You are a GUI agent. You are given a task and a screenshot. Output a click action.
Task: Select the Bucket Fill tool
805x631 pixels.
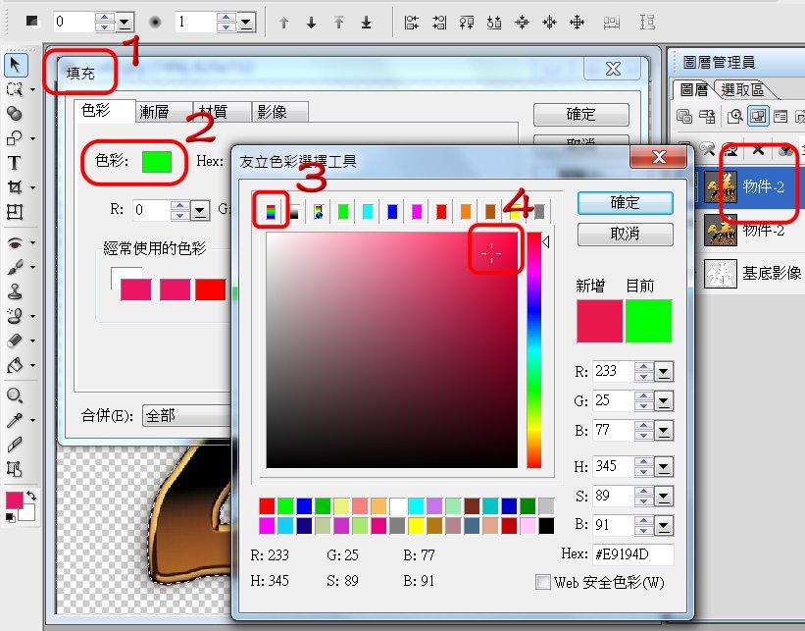tap(15, 365)
